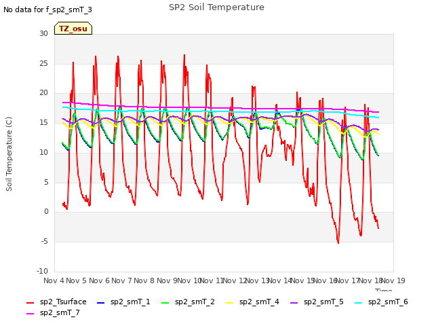This screenshot has width=434, height=326.
Task: Click the purple sp2_smT_5 legend swatch
Action: point(294,302)
